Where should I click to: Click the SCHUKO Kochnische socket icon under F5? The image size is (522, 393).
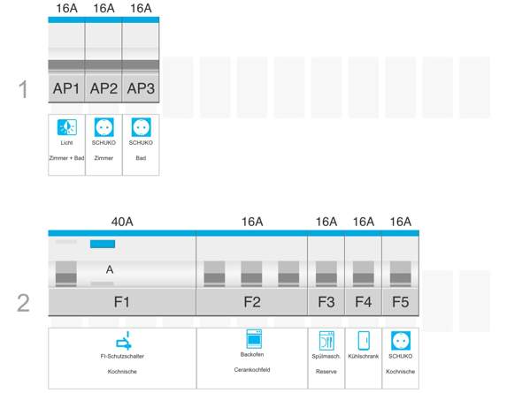click(401, 341)
